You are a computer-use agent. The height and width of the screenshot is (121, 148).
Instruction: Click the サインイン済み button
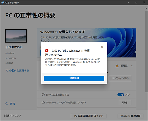click(x=120, y=78)
